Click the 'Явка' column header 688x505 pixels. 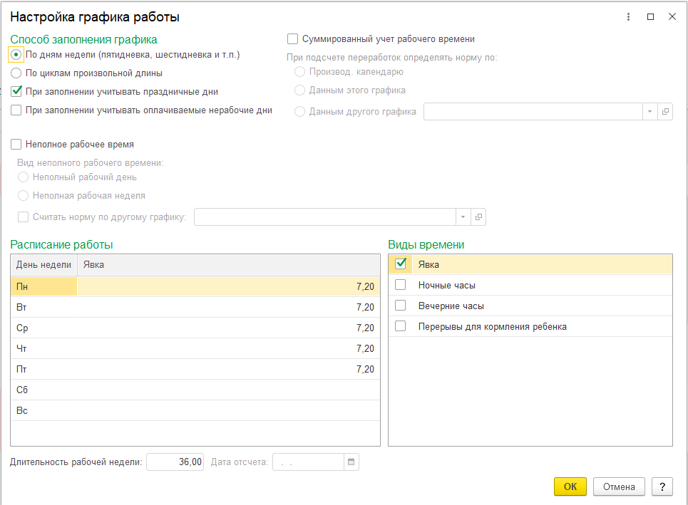228,265
